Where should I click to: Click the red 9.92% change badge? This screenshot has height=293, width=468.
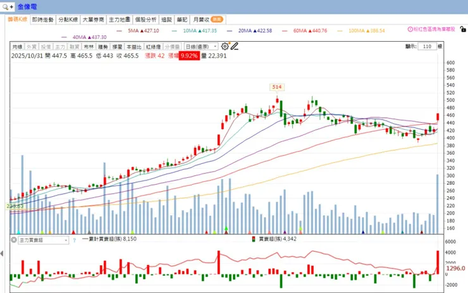tap(189, 56)
